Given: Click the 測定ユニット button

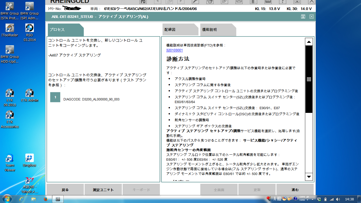Looking at the screenshot, I should 103,190.
